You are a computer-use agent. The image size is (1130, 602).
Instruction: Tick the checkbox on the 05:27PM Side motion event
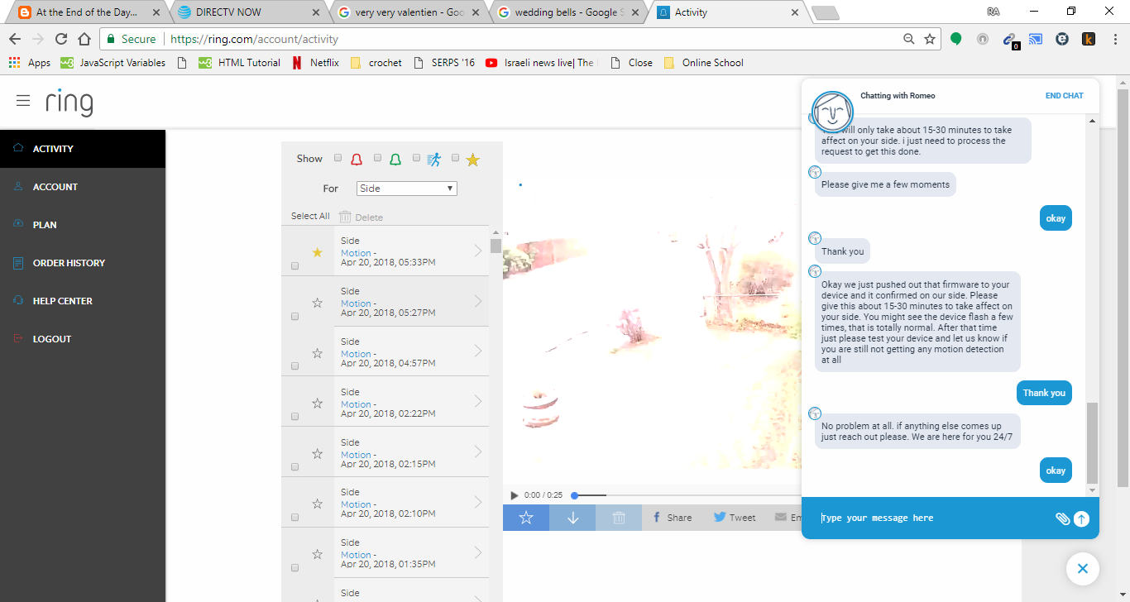tap(294, 316)
